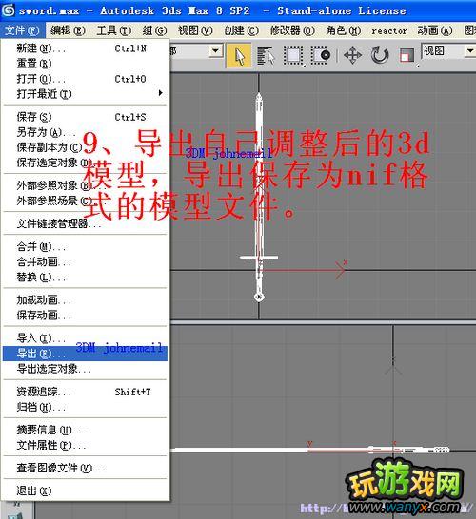Open 摘要信息(U) from the file menu
The height and width of the screenshot is (519, 476).
85,430
